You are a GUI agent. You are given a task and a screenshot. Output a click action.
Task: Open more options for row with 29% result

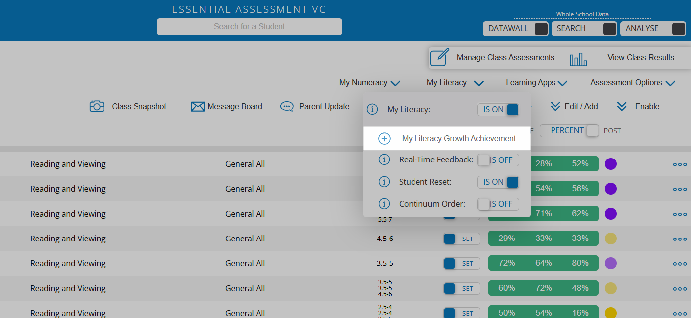coord(680,239)
